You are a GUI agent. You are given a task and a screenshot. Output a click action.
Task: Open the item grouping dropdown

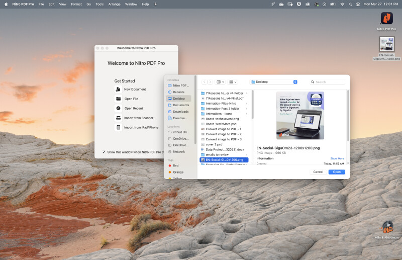point(233,82)
